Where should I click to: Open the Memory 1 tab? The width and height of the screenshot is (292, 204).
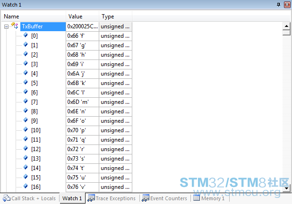[209, 198]
